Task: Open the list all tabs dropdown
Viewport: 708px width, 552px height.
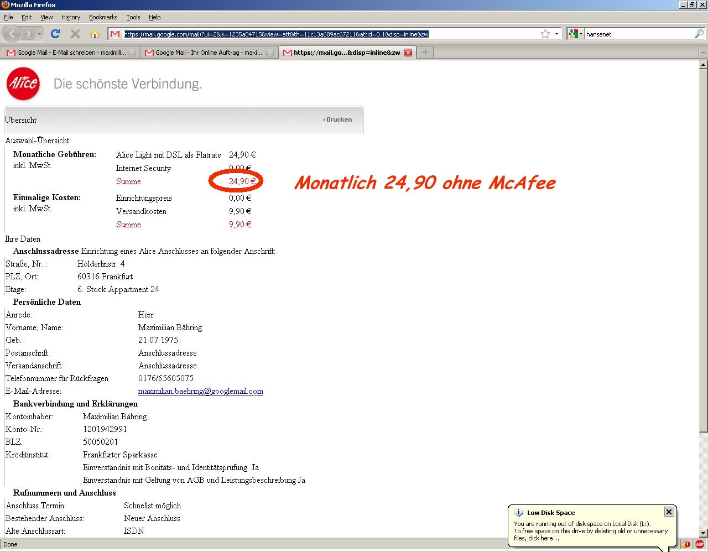Action: pos(703,53)
